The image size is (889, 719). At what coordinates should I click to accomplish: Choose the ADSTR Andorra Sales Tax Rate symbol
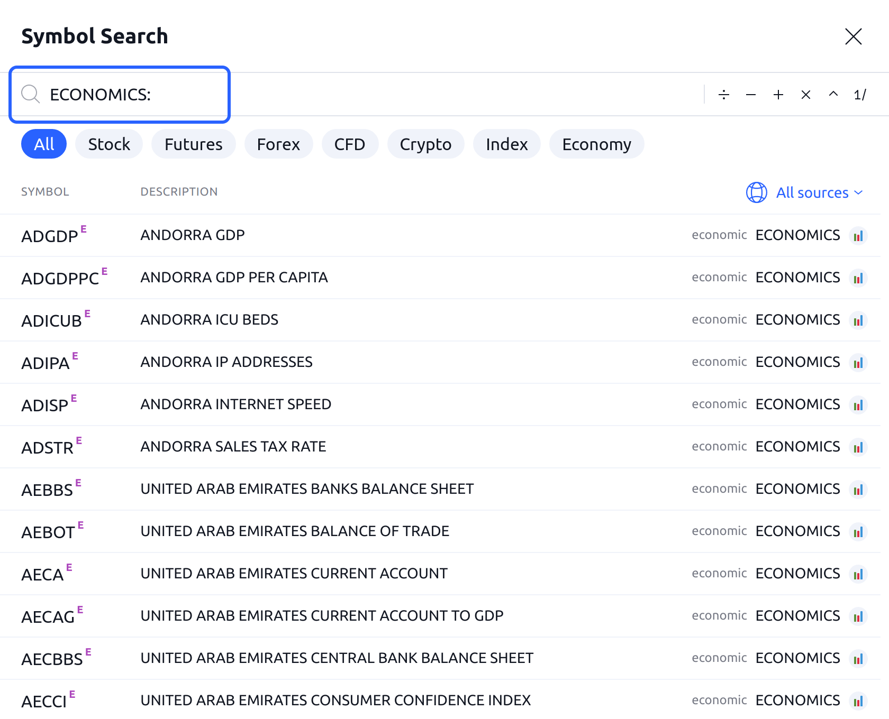[x=233, y=447]
